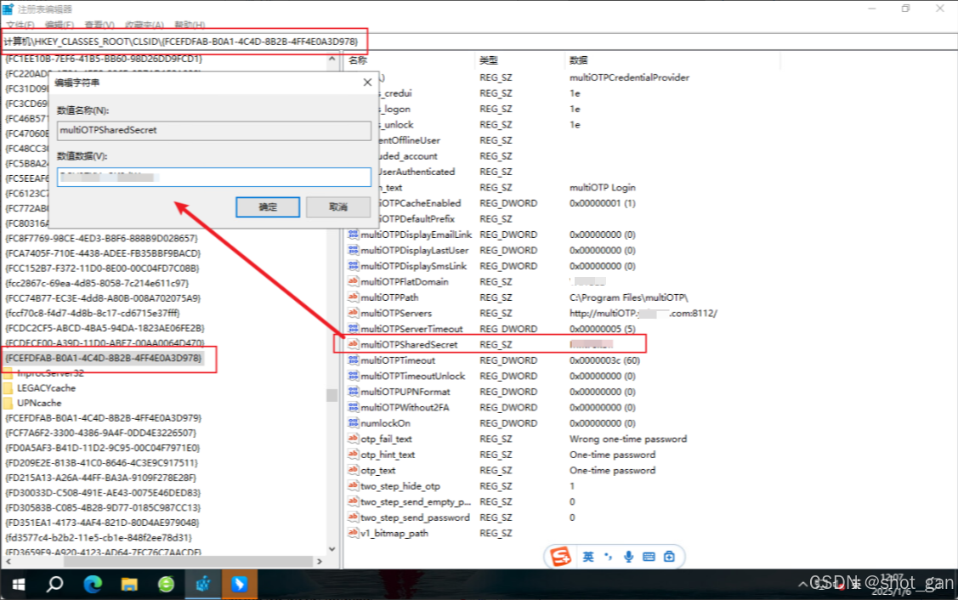Screen dimensions: 958x600
Task: Click the tree horizontal scroll-left arrow
Action: [8, 562]
